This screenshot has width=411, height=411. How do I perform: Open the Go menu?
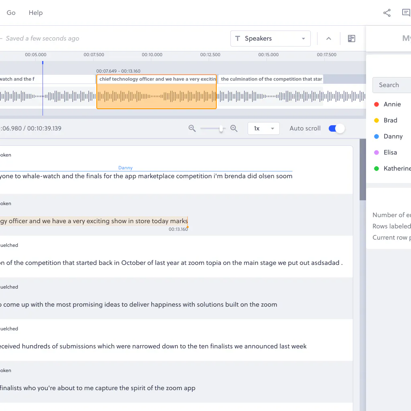click(11, 13)
